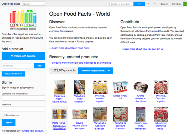Open Kinder Pingui product image
Image resolution: width=187 pixels, height=134 pixels.
(x=120, y=87)
